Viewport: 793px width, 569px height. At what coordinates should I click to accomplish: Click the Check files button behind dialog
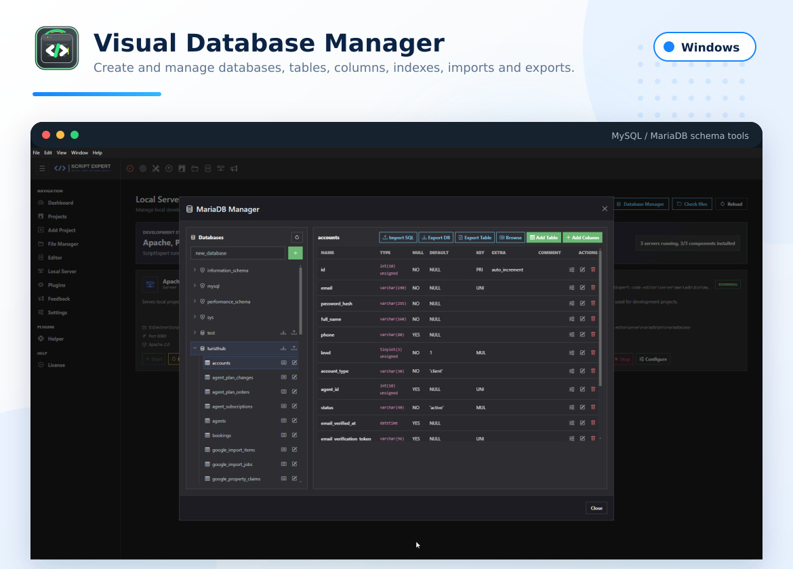click(x=692, y=204)
